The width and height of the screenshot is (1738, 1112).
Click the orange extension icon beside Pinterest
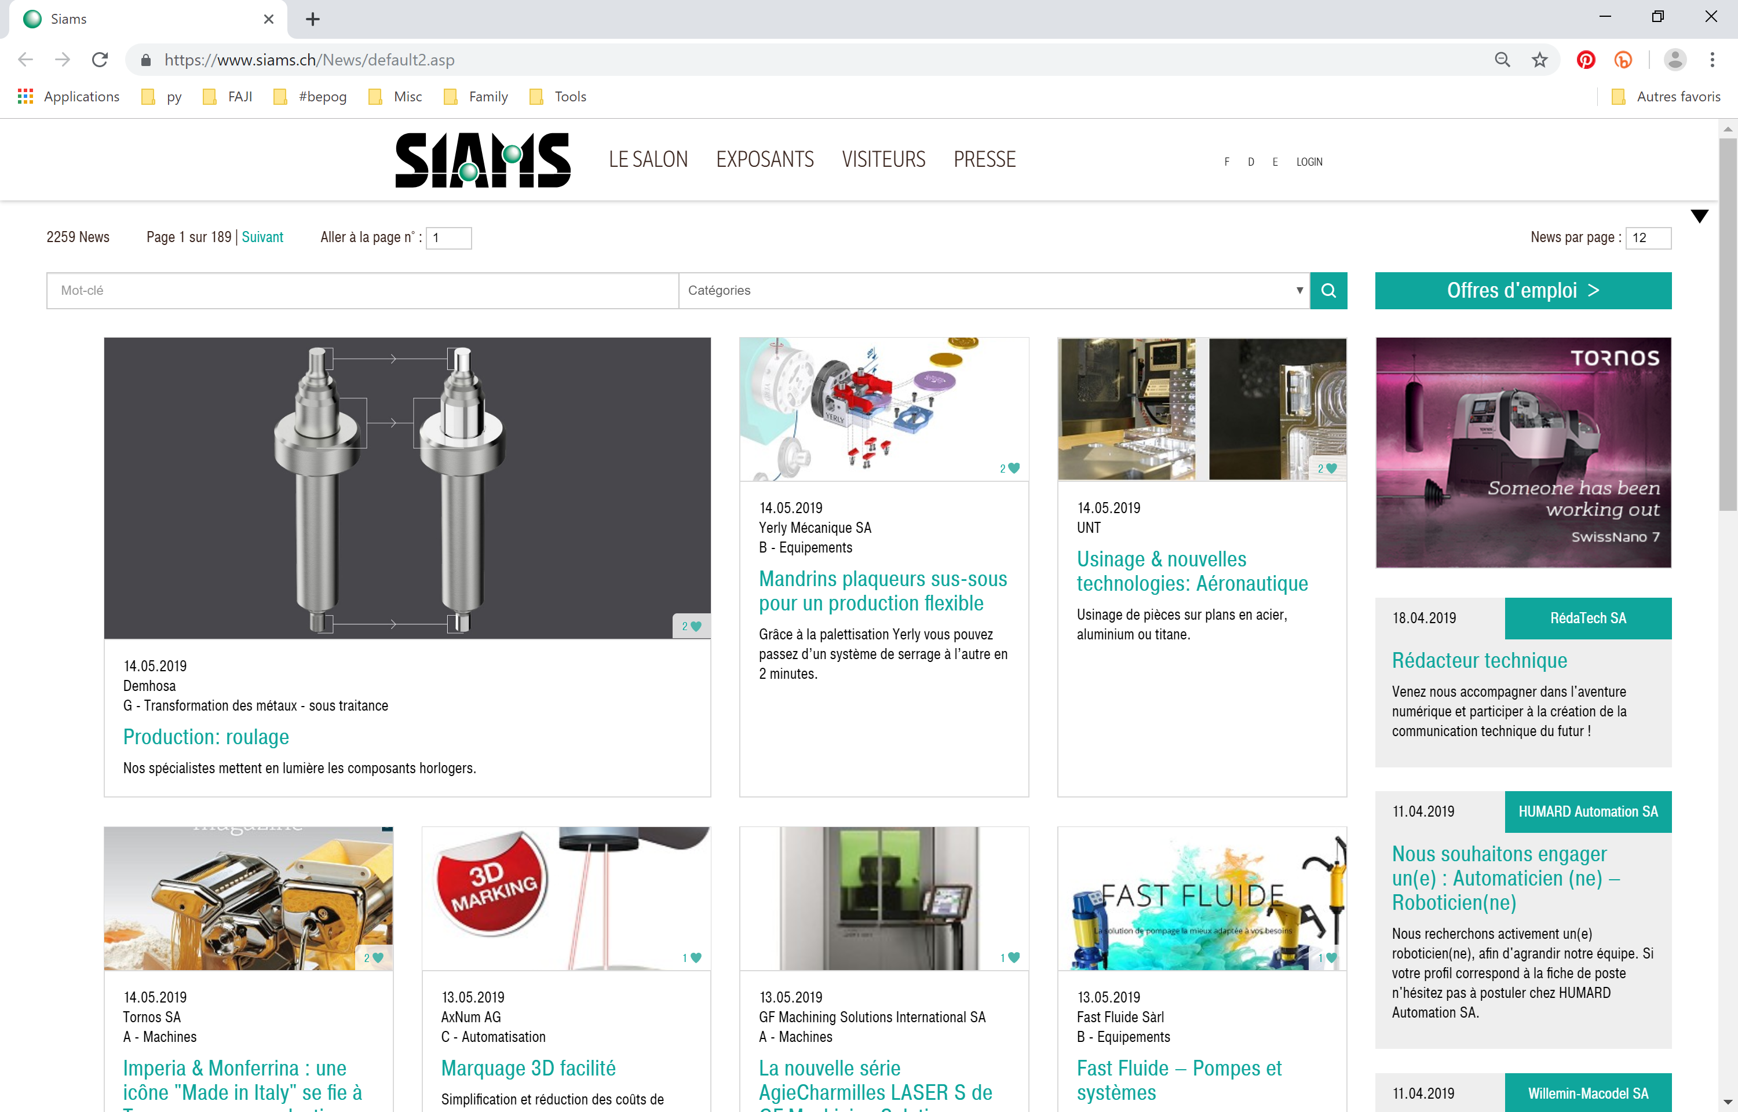[1623, 60]
